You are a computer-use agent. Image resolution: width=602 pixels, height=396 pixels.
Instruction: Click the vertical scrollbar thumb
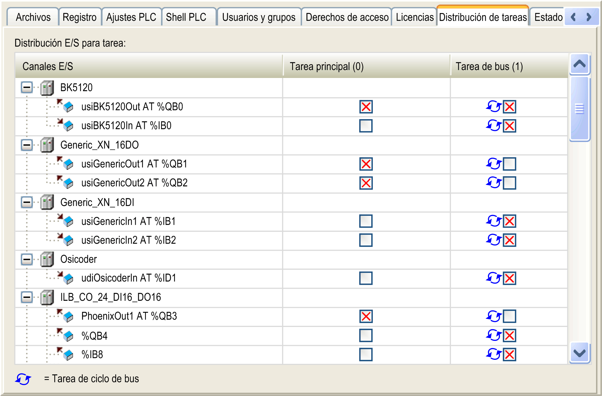pos(579,108)
